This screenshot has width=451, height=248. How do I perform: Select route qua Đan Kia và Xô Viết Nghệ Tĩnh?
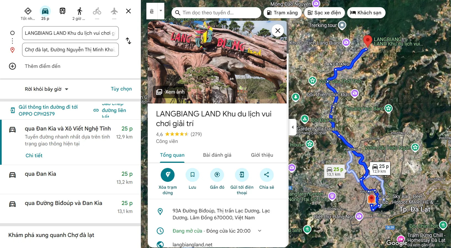pos(70,142)
